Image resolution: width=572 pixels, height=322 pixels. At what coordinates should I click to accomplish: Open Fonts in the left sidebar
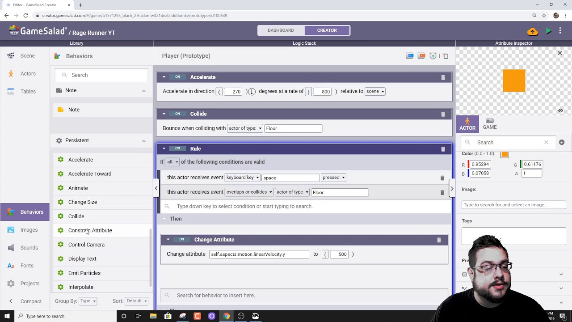[25, 266]
